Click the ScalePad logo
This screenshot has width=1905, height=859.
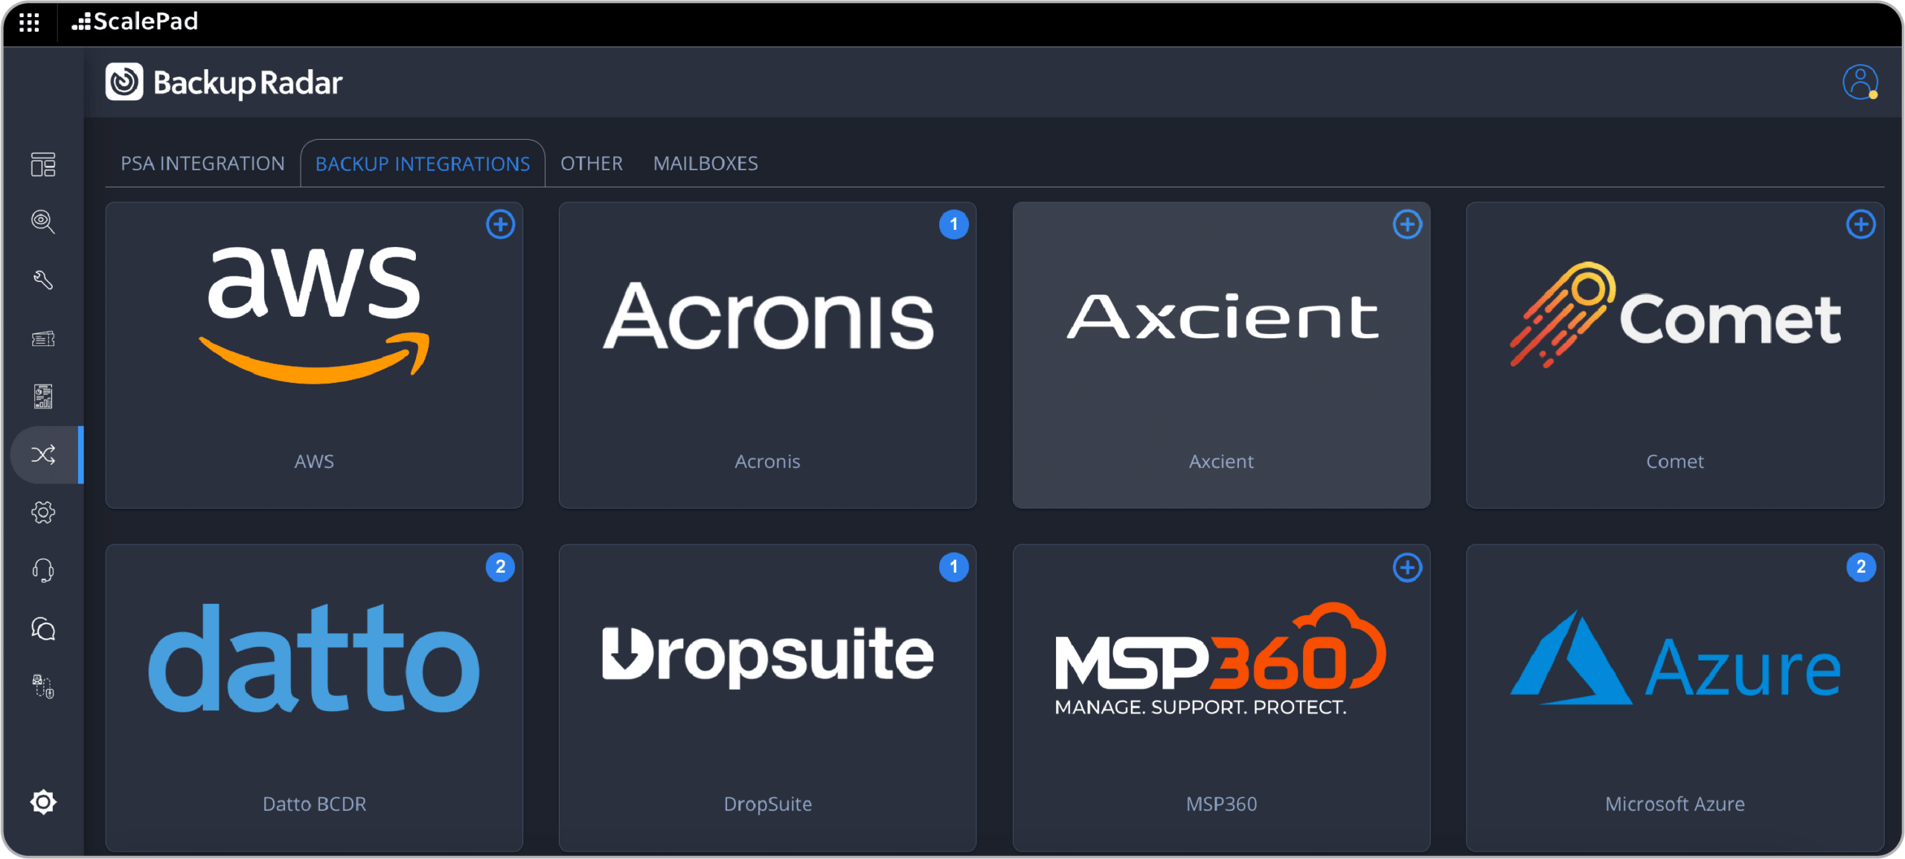click(135, 22)
